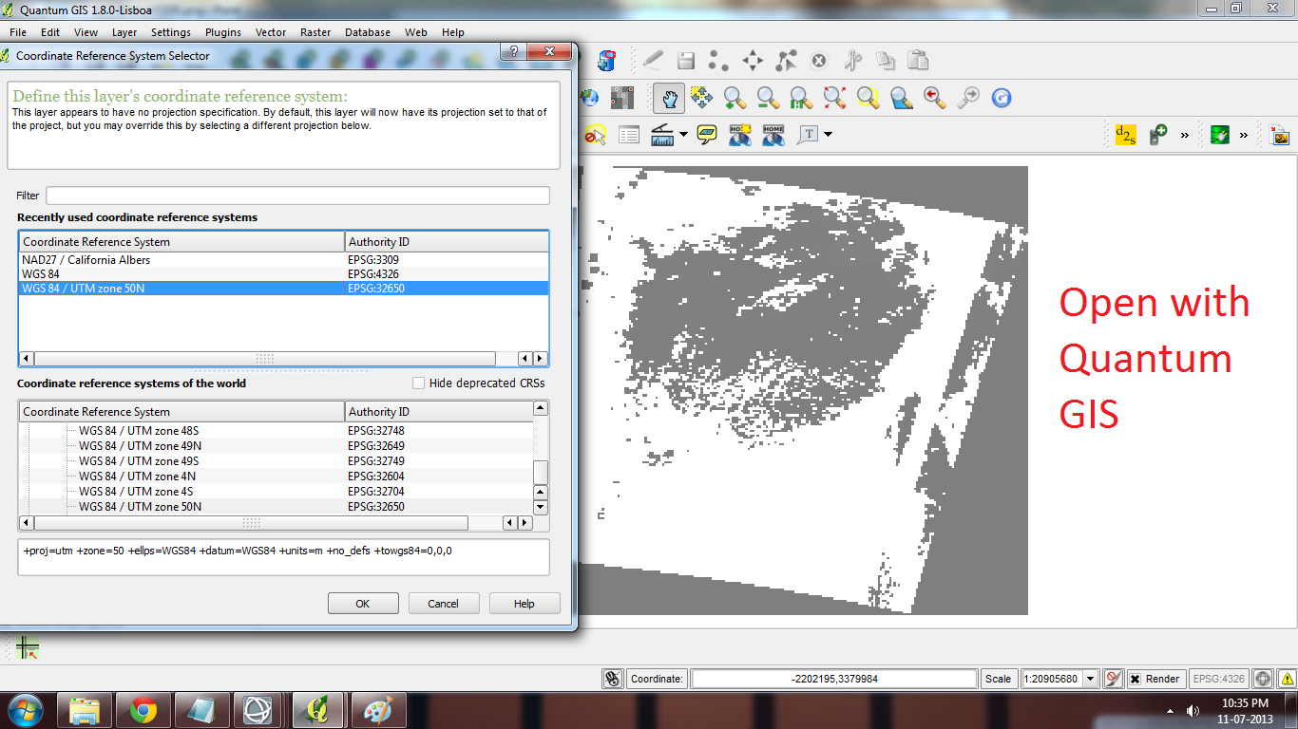Click the yellow d2s plugin icon

pos(1125,135)
